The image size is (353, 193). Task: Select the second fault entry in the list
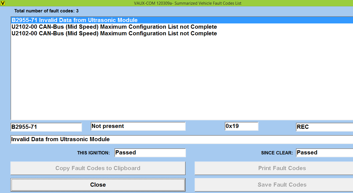pos(114,27)
